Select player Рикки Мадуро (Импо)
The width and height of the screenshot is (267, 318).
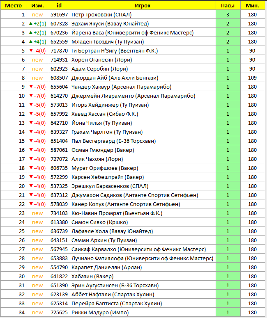click(100, 313)
